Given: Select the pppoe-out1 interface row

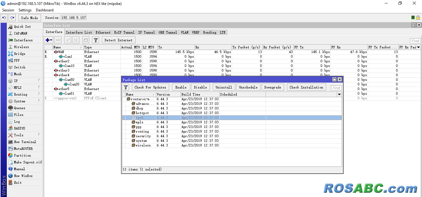Looking at the screenshot, I should (233, 98).
